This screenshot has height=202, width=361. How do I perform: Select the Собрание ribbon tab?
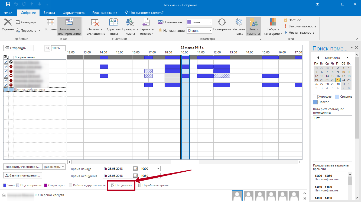click(28, 13)
